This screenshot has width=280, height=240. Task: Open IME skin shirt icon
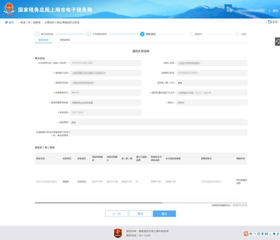click(x=274, y=234)
